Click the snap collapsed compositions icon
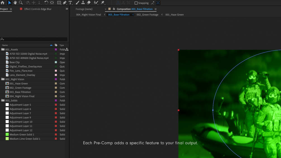The image size is (281, 158). (158, 3)
